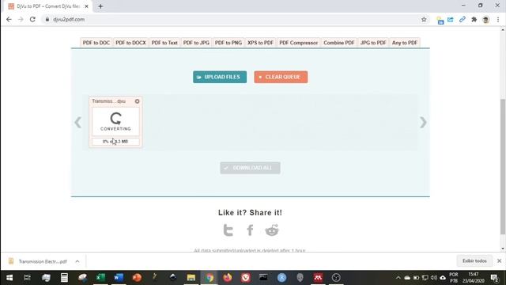Share on Facebook icon
The height and width of the screenshot is (285, 506).
click(250, 230)
